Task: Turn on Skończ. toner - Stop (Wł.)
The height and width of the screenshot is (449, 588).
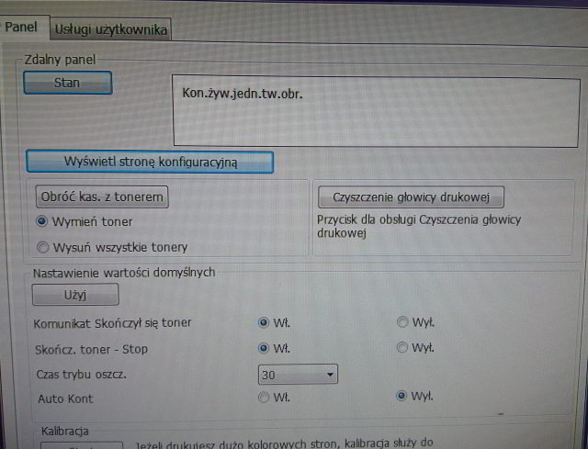Action: (x=264, y=348)
